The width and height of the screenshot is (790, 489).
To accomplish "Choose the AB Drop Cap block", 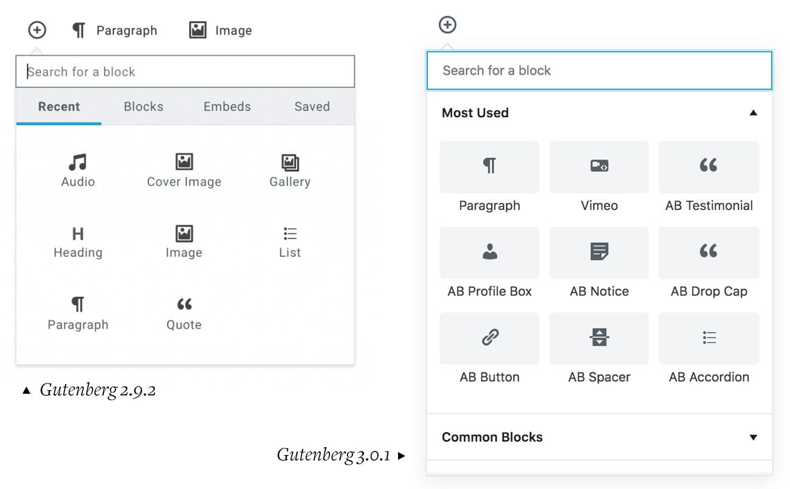I will point(709,263).
